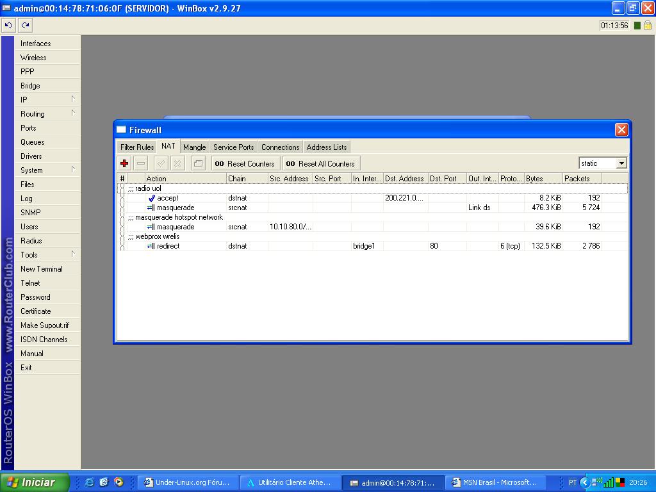Select the 'webprox wrelis' comment row
The width and height of the screenshot is (656, 492).
coord(373,237)
